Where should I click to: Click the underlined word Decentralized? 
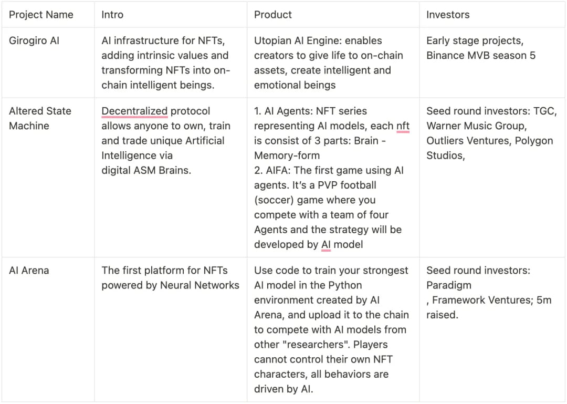tap(134, 111)
